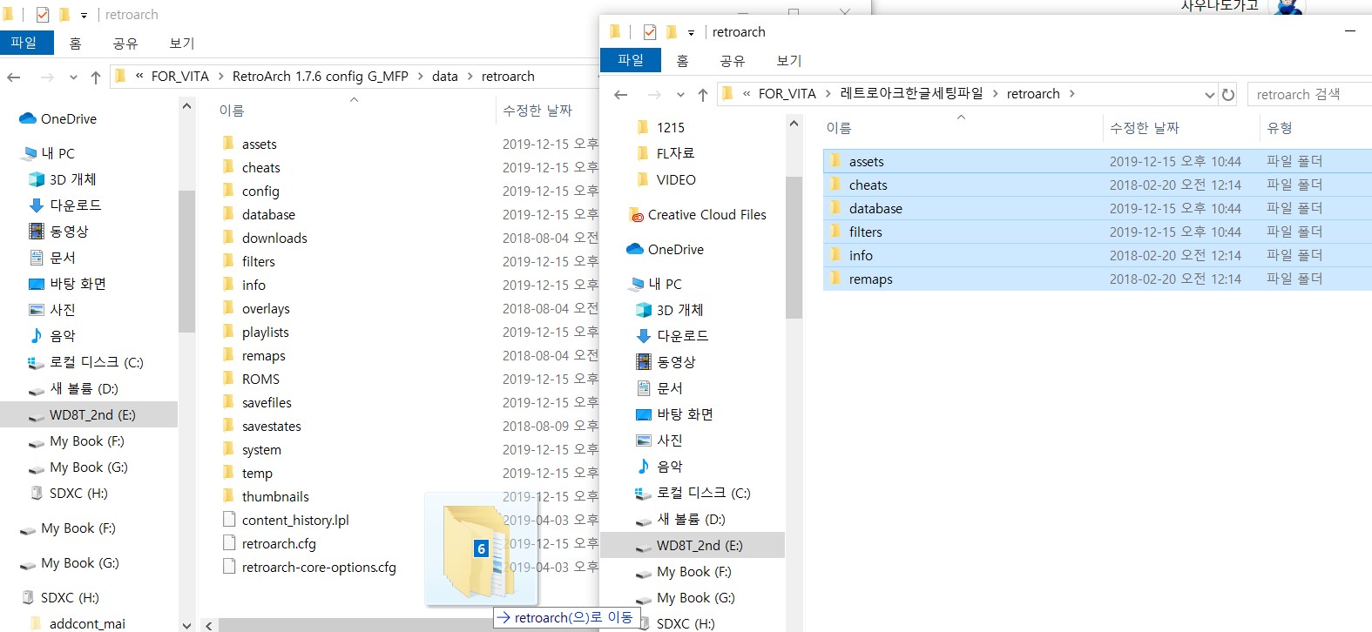The width and height of the screenshot is (1372, 632).
Task: Open OneDrive in right window's sidebar
Action: pos(675,249)
